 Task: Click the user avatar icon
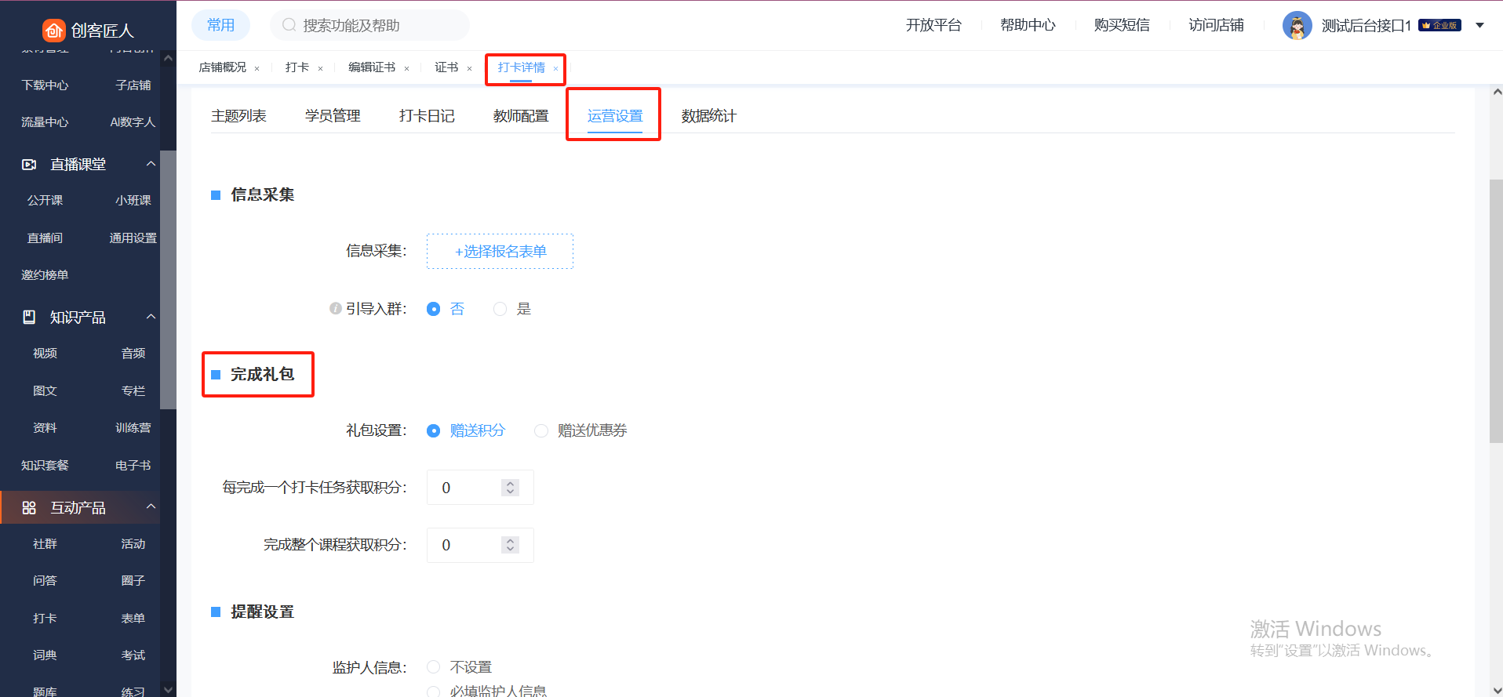point(1297,26)
